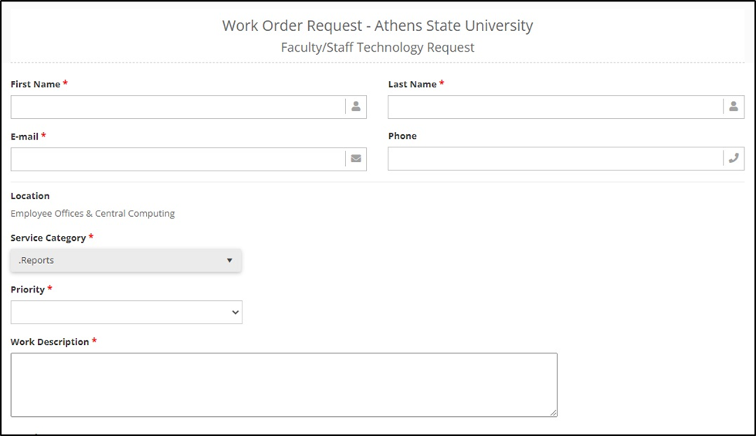Click the 'E-mail' label
756x436 pixels.
tap(24, 137)
